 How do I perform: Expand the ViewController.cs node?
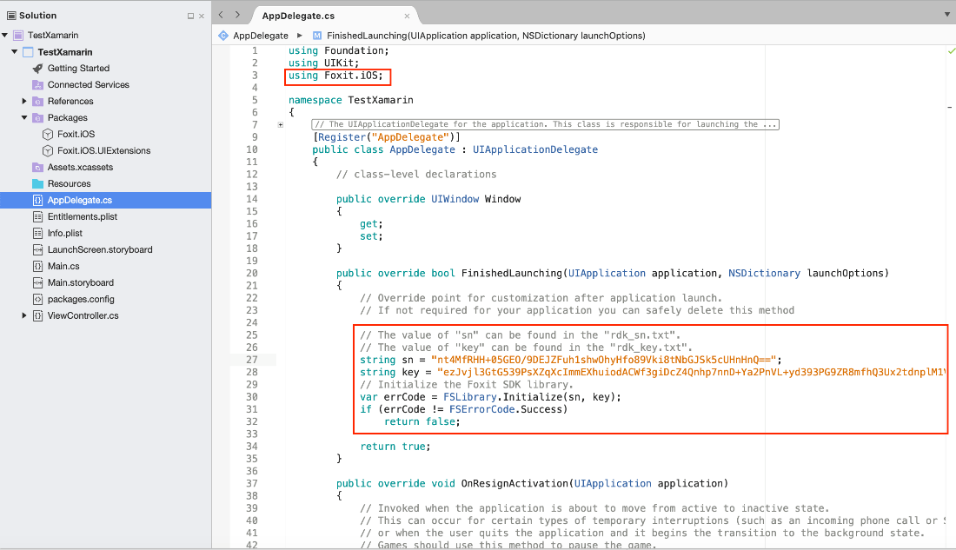(x=24, y=316)
